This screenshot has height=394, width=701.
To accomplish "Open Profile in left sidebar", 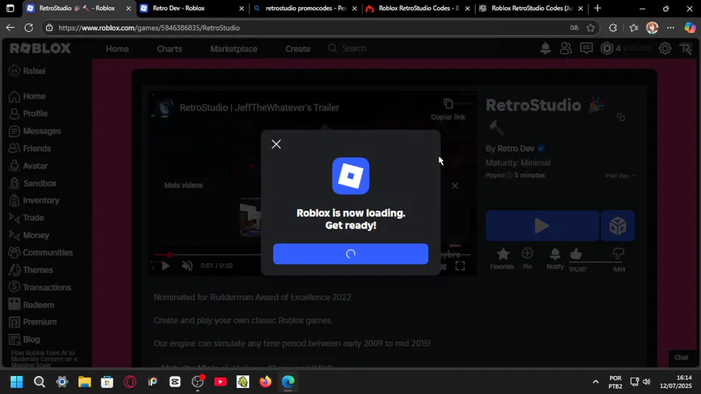I will tap(29, 114).
